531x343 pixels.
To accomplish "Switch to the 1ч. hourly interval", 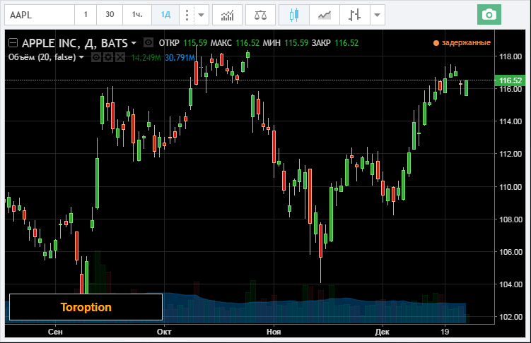I will tap(137, 15).
